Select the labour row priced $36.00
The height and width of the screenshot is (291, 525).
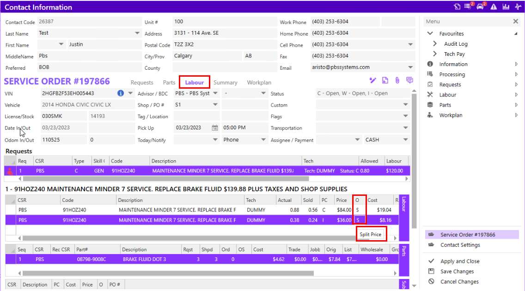tap(202, 220)
